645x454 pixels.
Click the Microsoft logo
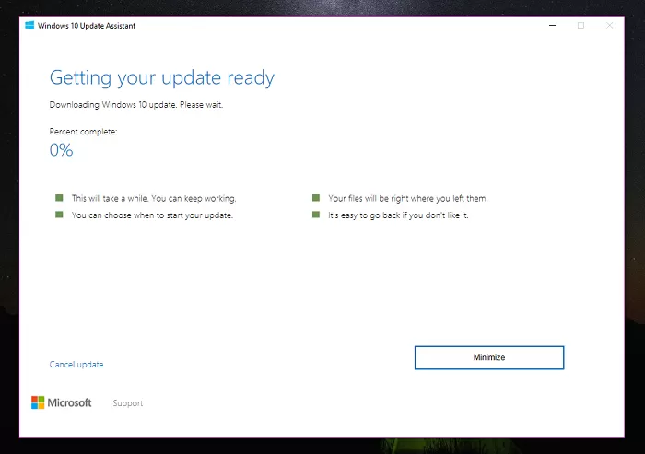click(x=62, y=402)
